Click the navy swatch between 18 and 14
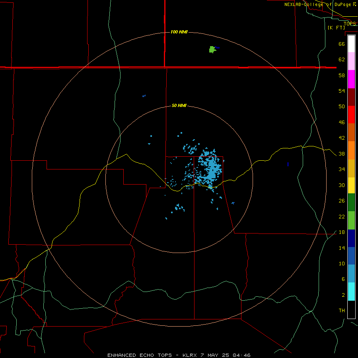The height and width of the screenshot is (358, 358). coord(351,238)
